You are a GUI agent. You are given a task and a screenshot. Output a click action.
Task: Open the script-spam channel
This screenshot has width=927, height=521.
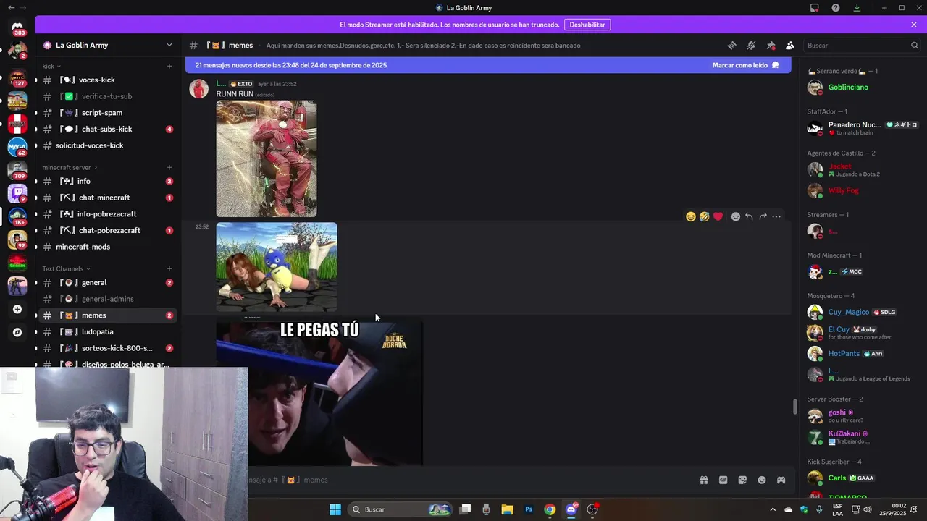coord(109,113)
